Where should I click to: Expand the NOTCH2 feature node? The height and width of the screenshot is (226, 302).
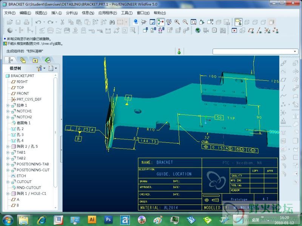tap(8, 117)
